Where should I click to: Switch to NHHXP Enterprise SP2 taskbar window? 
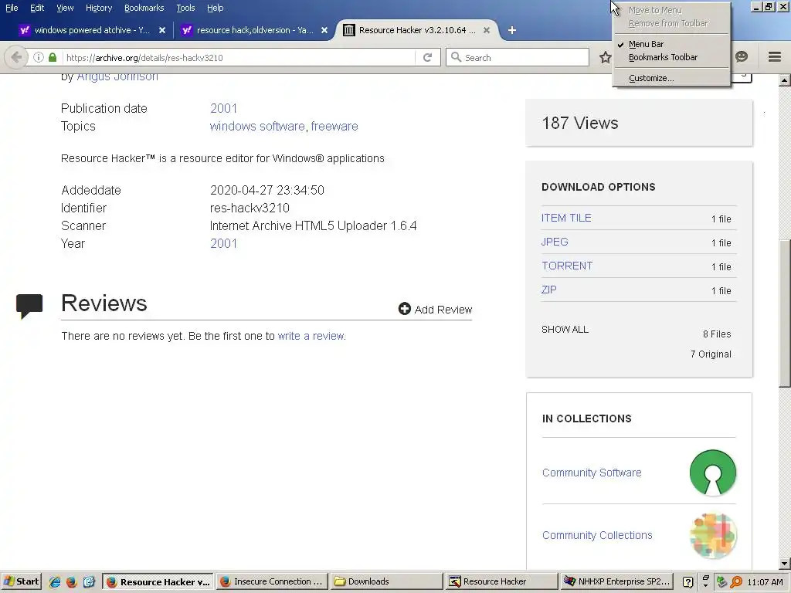tap(616, 582)
